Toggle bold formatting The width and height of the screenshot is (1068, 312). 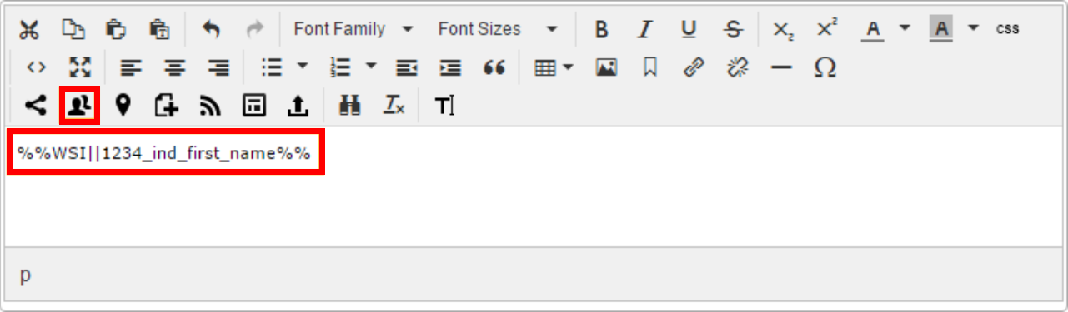601,29
